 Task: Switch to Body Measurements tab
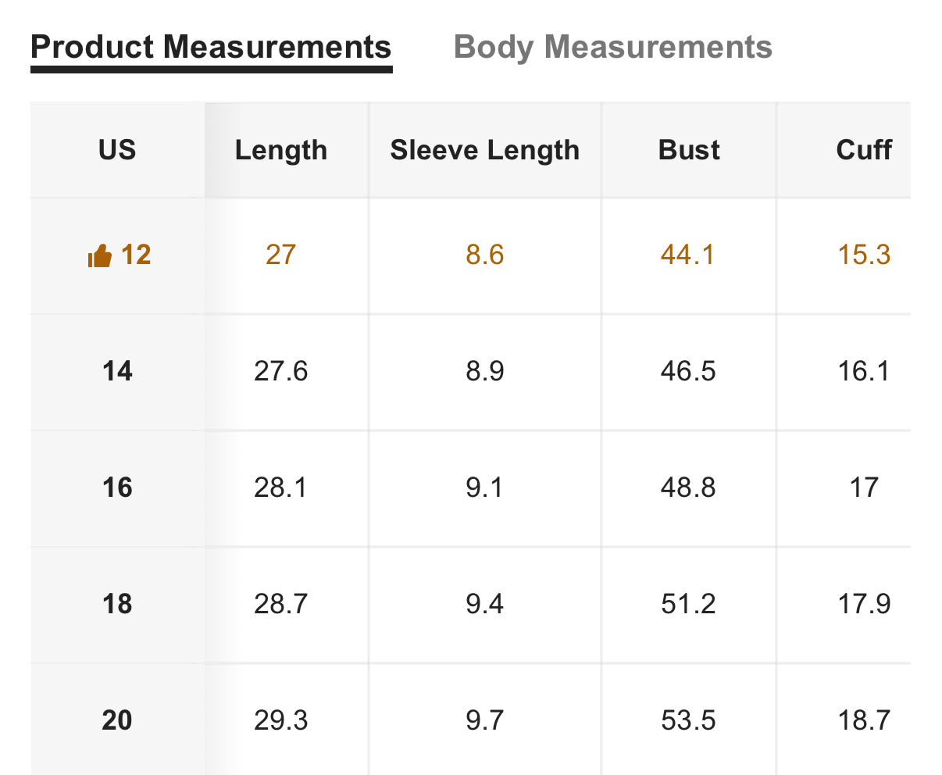[613, 47]
